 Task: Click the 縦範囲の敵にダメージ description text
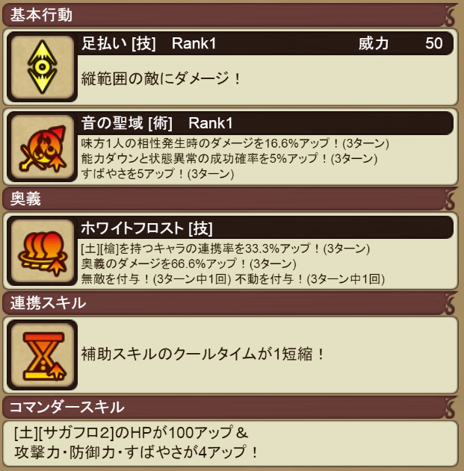pyautogui.click(x=161, y=78)
